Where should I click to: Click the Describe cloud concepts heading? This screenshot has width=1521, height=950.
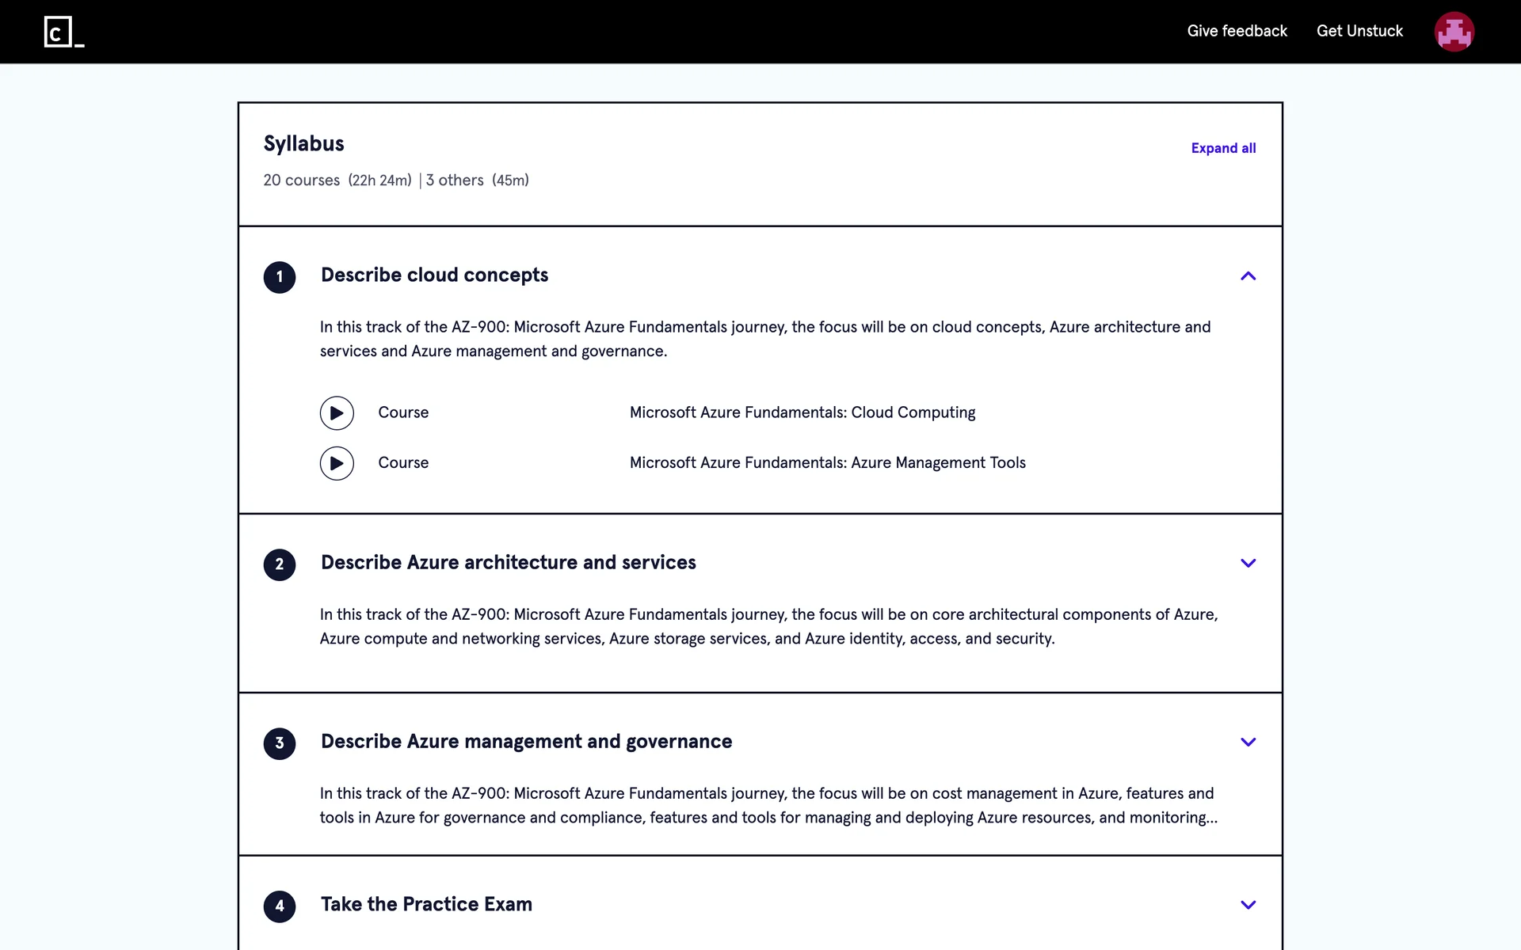coord(434,275)
